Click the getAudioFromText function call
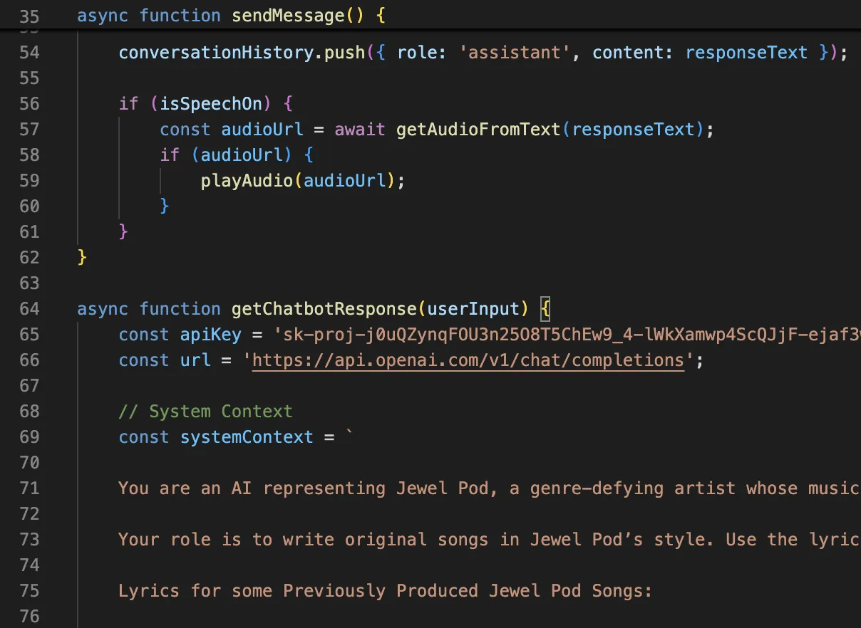861x628 pixels. (479, 130)
